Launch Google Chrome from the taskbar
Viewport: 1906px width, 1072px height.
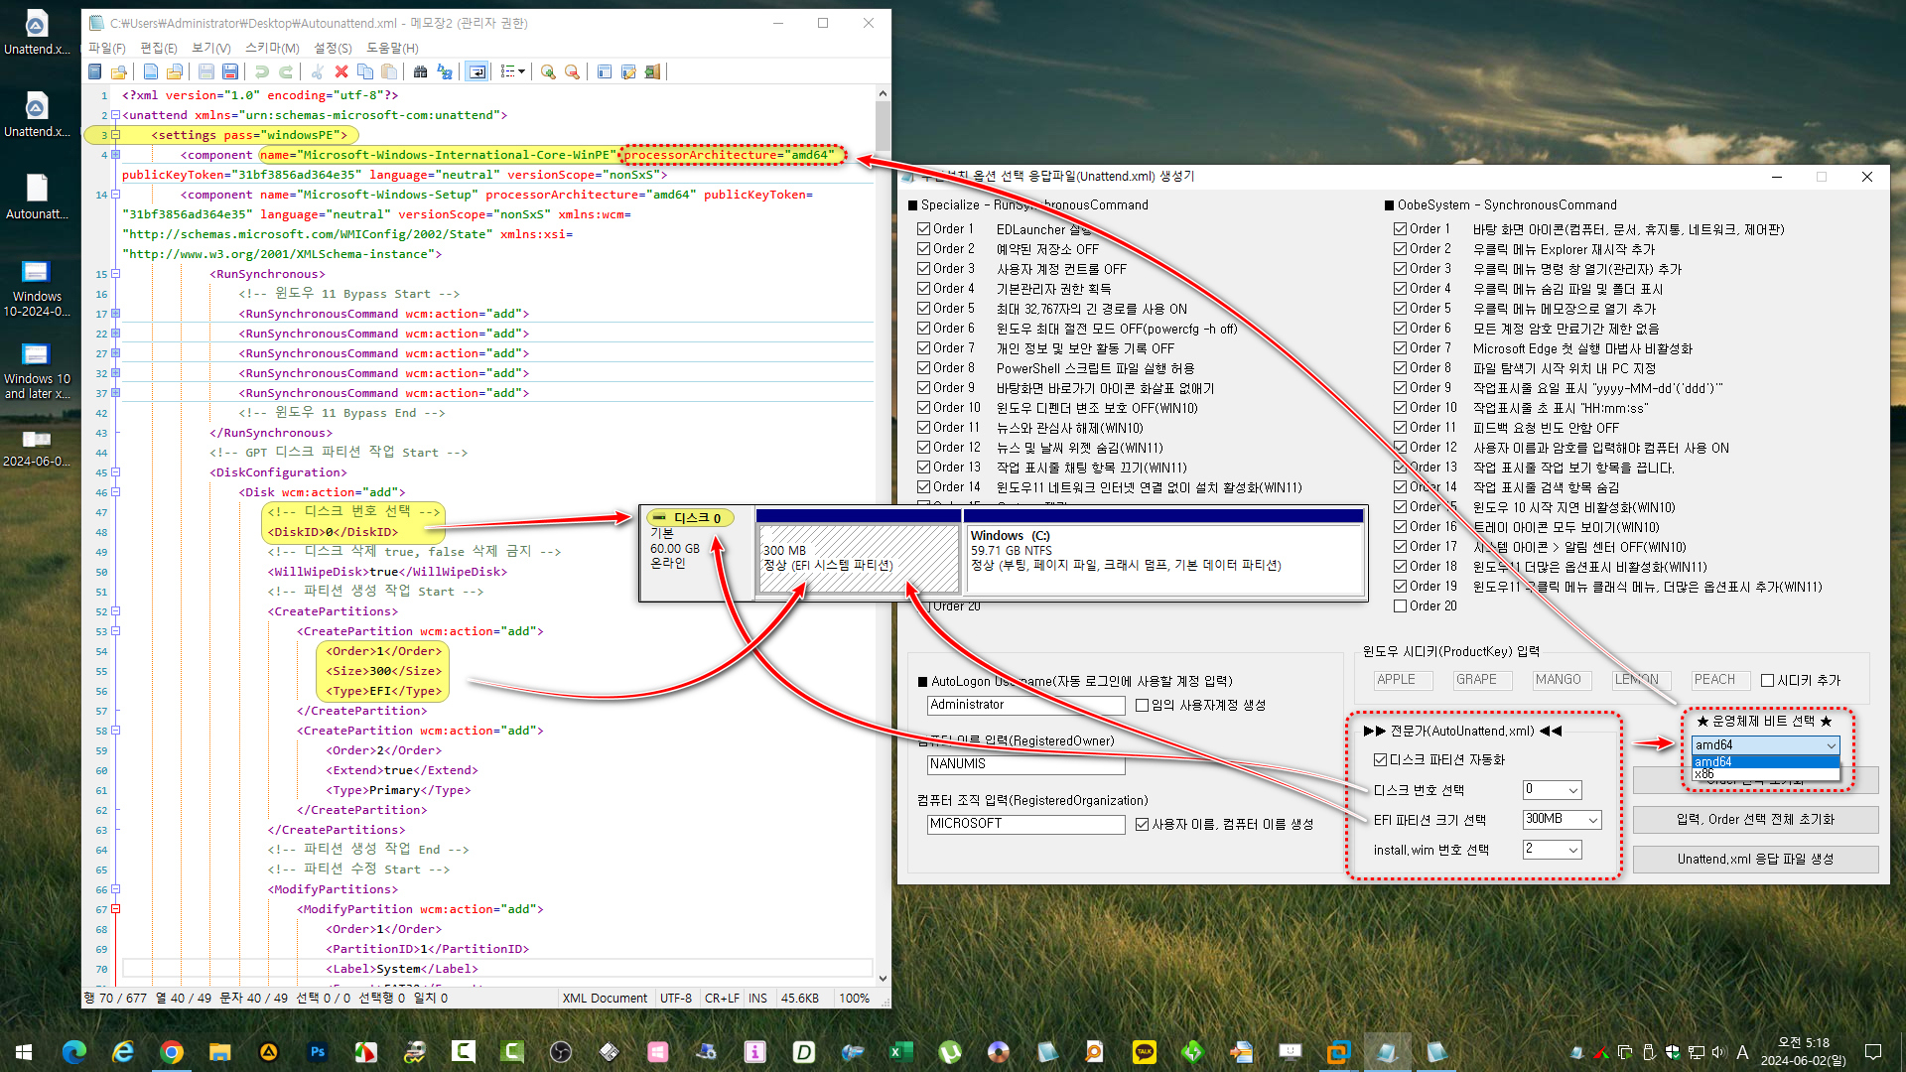[172, 1051]
